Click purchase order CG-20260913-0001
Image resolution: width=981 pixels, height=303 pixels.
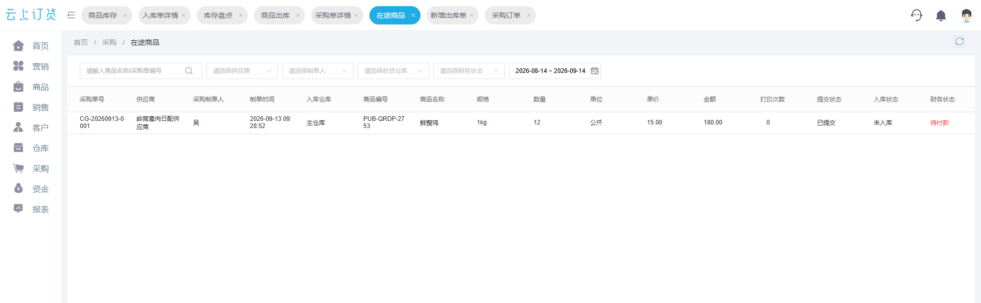pos(102,122)
